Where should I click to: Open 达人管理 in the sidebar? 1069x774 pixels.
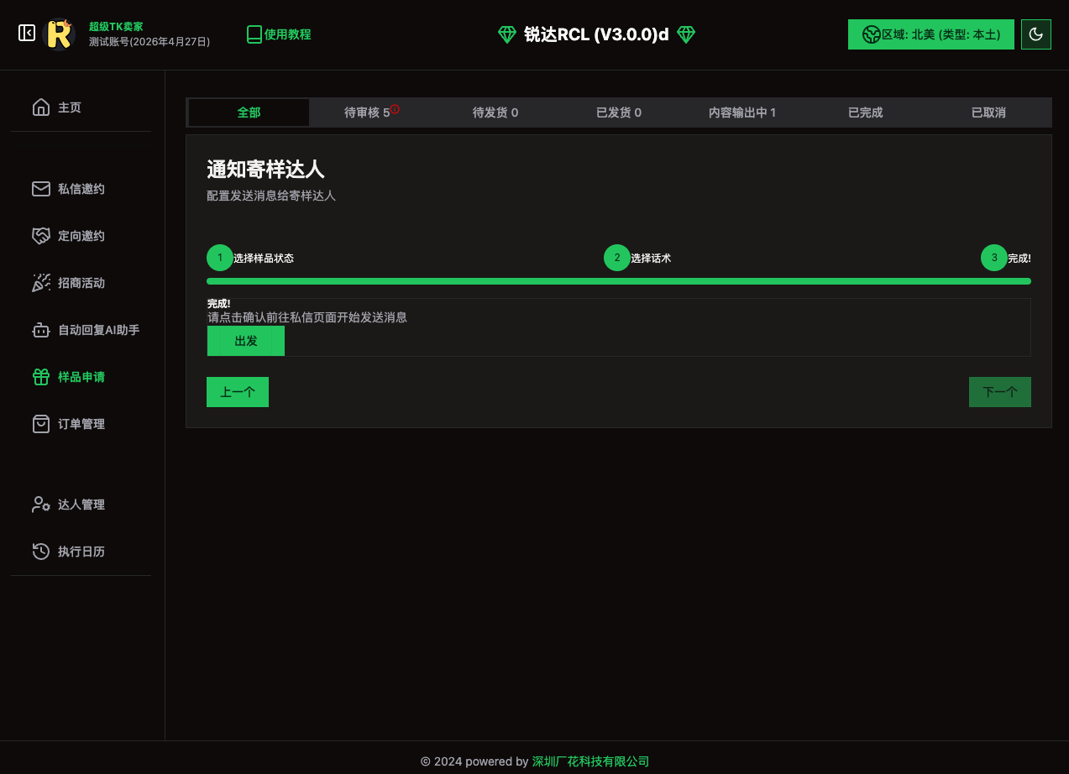point(81,505)
